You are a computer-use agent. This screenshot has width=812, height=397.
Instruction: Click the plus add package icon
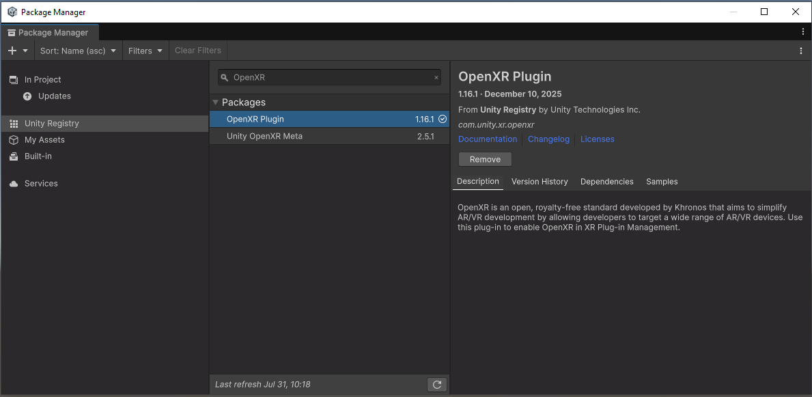[x=13, y=51]
